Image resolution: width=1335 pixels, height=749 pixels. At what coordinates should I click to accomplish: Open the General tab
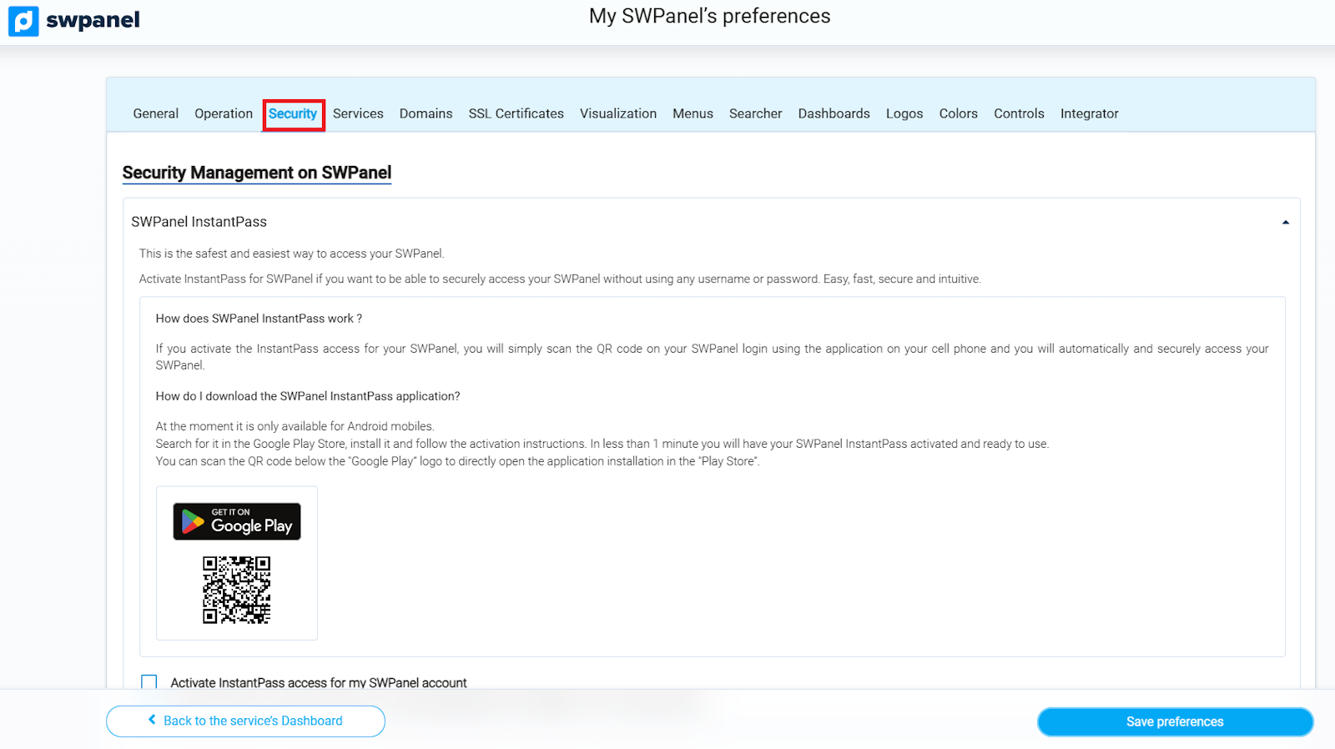[155, 113]
